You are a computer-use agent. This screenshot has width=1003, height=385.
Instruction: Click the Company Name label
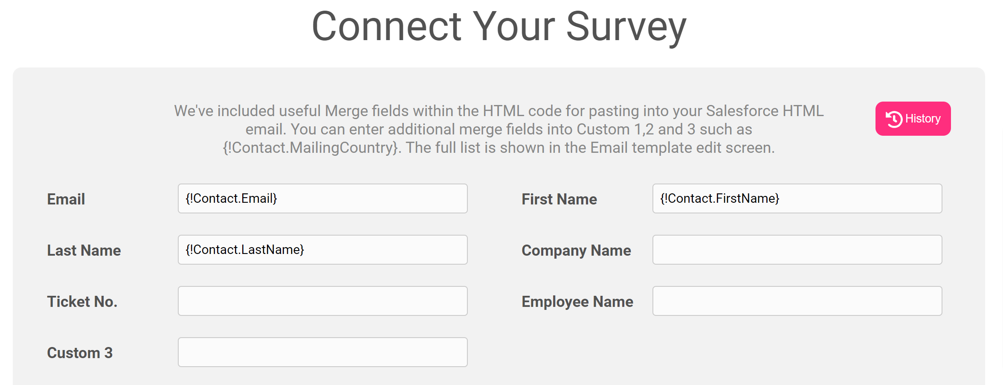[x=577, y=251]
